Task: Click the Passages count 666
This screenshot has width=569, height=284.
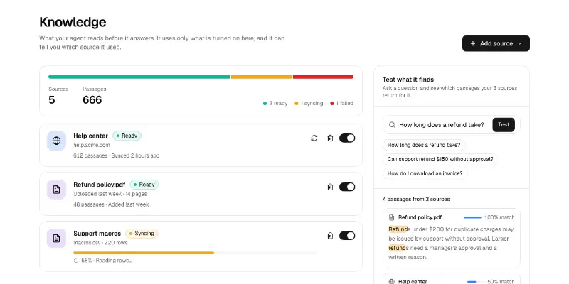Action: pyautogui.click(x=92, y=100)
